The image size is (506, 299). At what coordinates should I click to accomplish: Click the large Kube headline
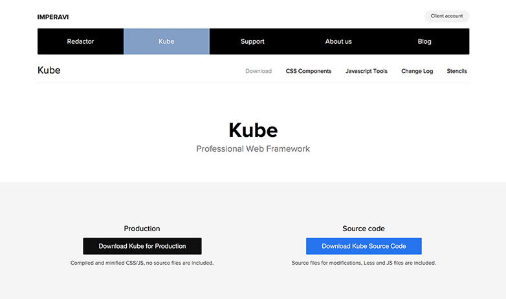point(253,130)
